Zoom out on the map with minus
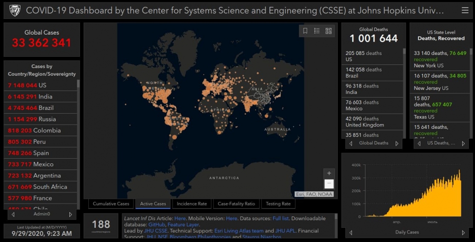Image resolution: width=475 pixels, height=242 pixels. coord(329,184)
